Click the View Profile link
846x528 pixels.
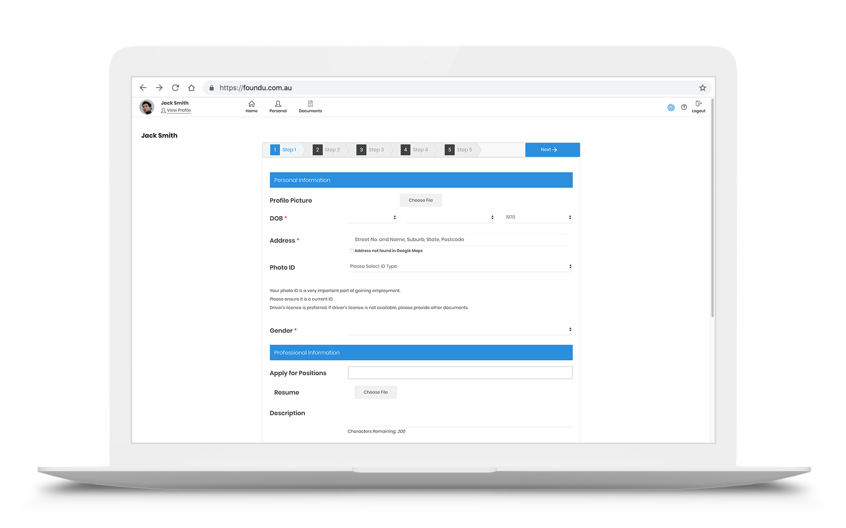click(x=178, y=110)
